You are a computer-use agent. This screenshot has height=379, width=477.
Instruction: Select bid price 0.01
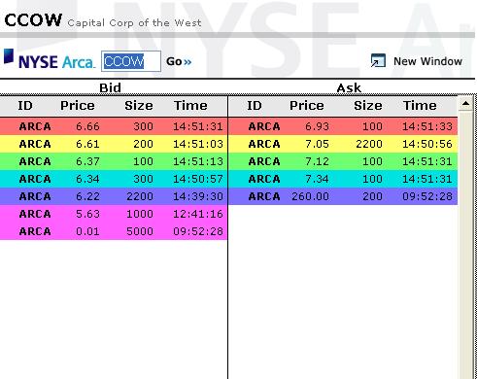(87, 231)
